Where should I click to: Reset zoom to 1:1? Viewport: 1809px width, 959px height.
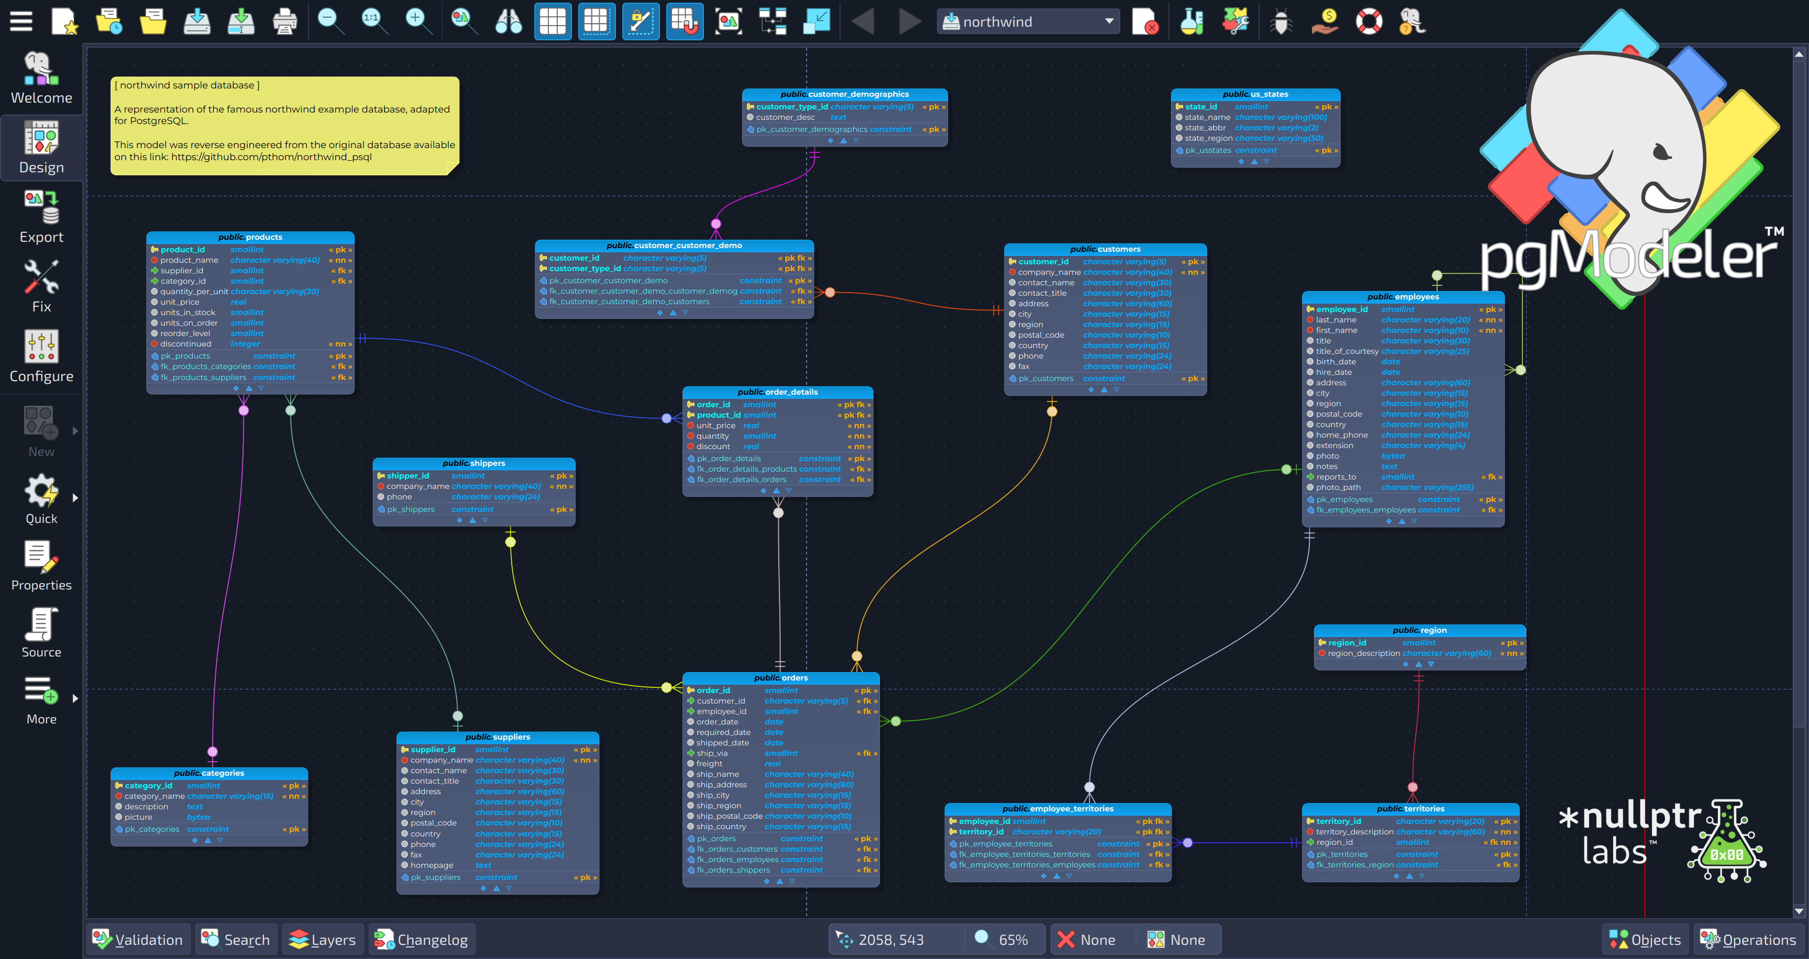click(x=373, y=21)
